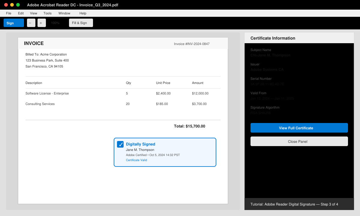360x216 pixels.
Task: Click the yellow minimize window button
Action: click(x=12, y=5)
